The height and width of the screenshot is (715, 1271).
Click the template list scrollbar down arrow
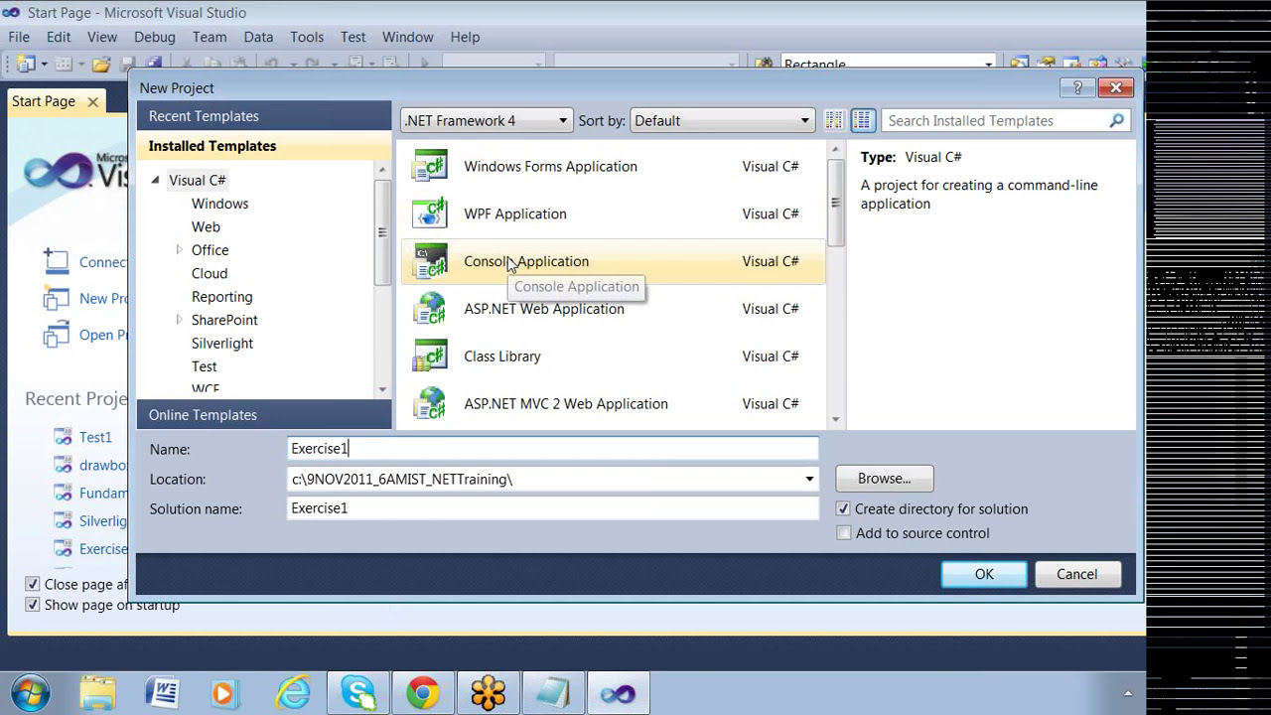tap(835, 420)
